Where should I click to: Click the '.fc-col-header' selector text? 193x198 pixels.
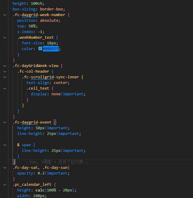tap(33, 71)
